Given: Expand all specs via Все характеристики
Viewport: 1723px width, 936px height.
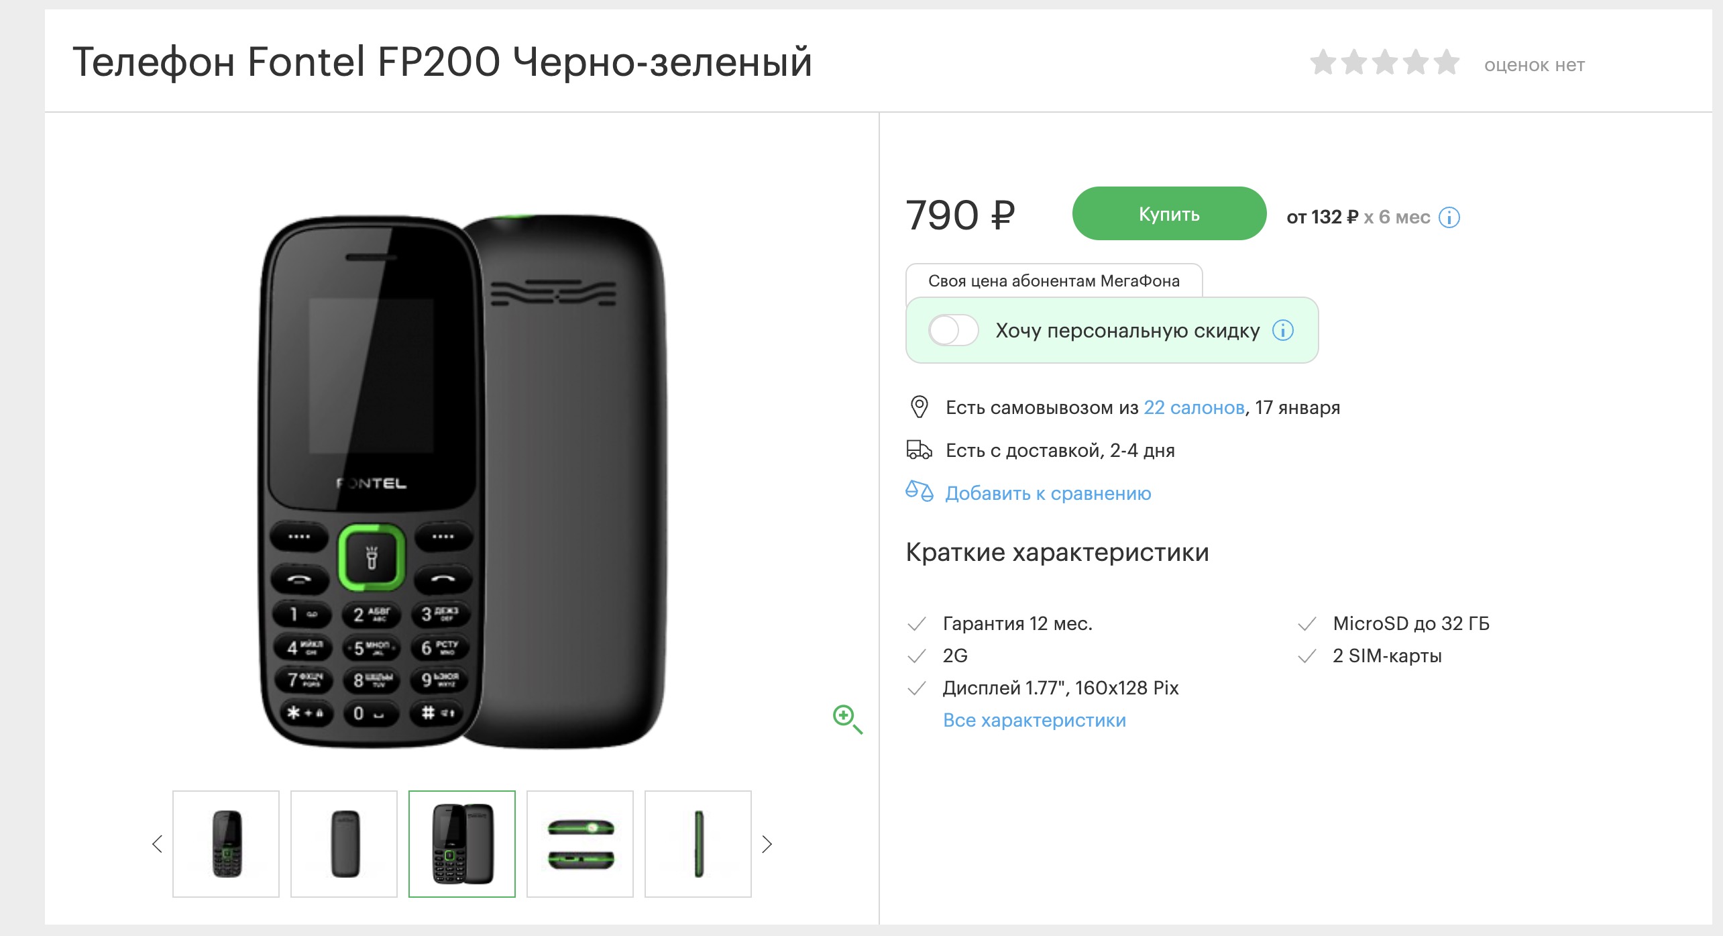Looking at the screenshot, I should 1034,721.
